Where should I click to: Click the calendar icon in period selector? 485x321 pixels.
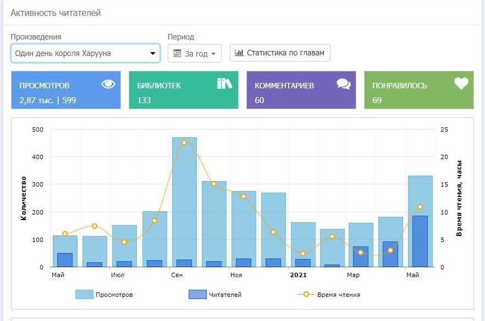point(178,54)
